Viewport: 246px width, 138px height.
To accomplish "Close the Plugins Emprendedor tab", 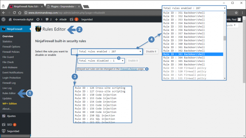I will [x=79, y=7].
